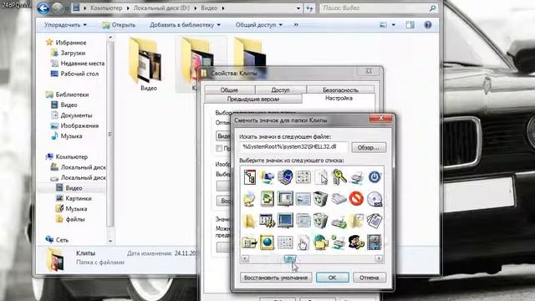The image size is (535, 301).
Task: Select Недавние места in Избранное
Action: coord(82,64)
